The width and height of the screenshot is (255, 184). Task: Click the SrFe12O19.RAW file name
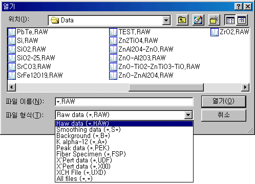[x=40, y=75]
